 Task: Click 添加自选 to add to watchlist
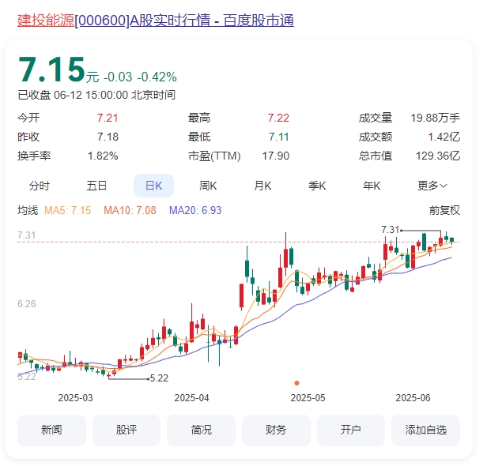point(425,430)
